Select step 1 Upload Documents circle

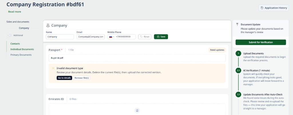[x=238, y=54]
